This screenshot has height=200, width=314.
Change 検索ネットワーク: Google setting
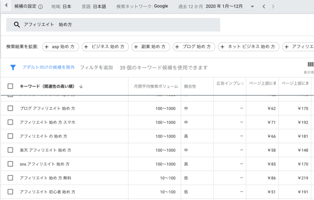tap(142, 6)
